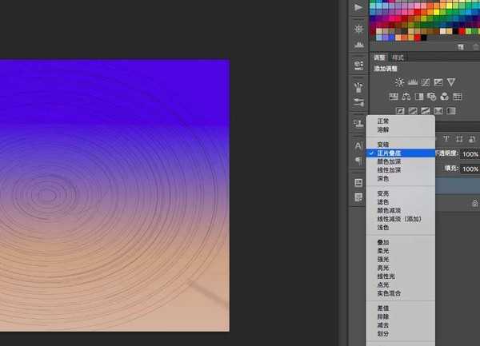The width and height of the screenshot is (480, 346).
Task: Add a Vibrance adjustment (triangle icon)
Action: (451, 82)
